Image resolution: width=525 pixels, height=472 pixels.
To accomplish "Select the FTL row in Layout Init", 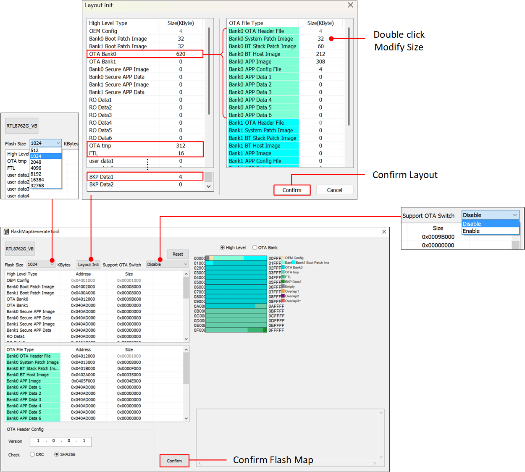I will tap(145, 153).
